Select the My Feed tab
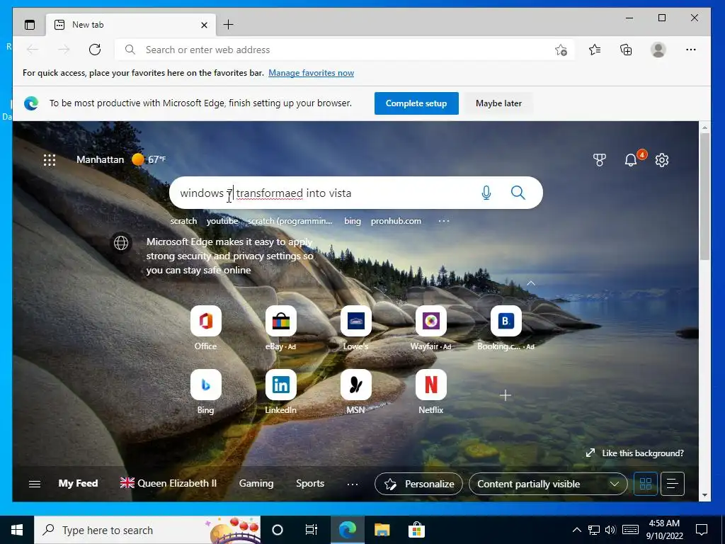 (x=78, y=483)
